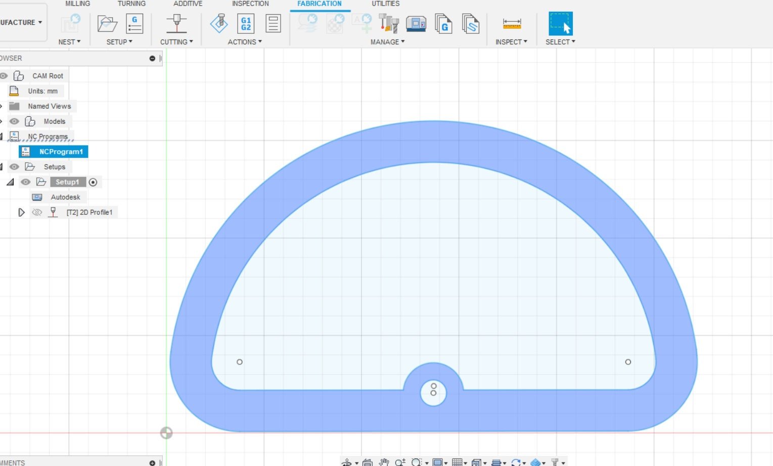The image size is (773, 466).
Task: Select the blue outer ring body
Action: click(x=433, y=142)
